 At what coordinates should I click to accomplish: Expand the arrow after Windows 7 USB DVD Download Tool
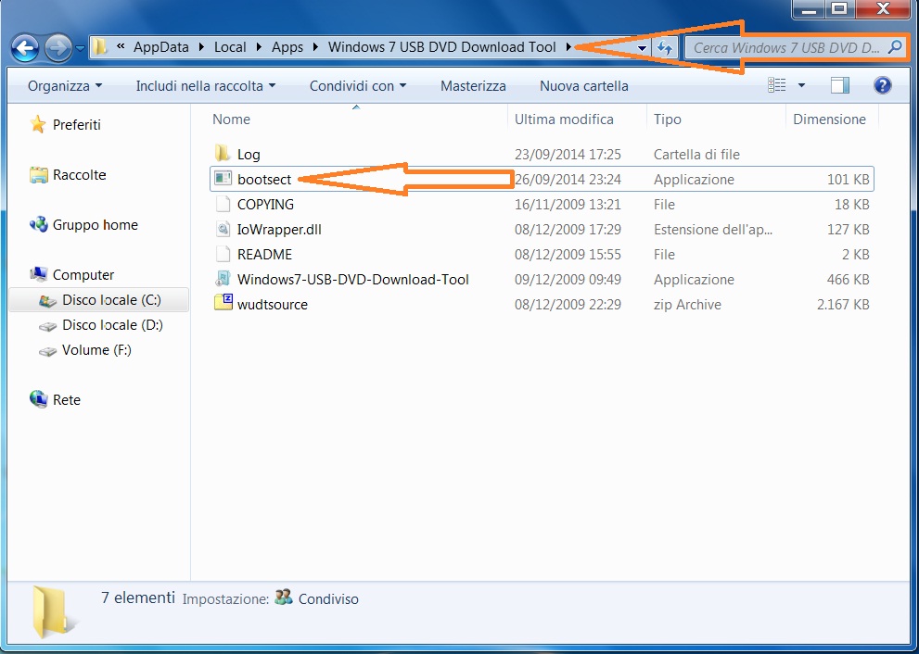pos(568,47)
